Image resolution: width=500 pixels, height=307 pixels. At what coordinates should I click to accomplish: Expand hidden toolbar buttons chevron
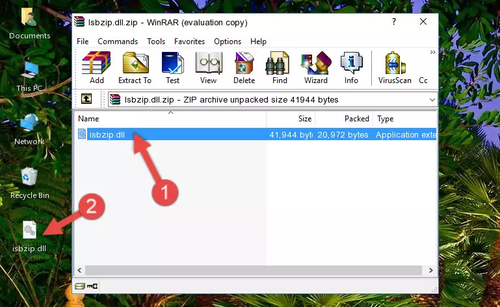[x=432, y=52]
